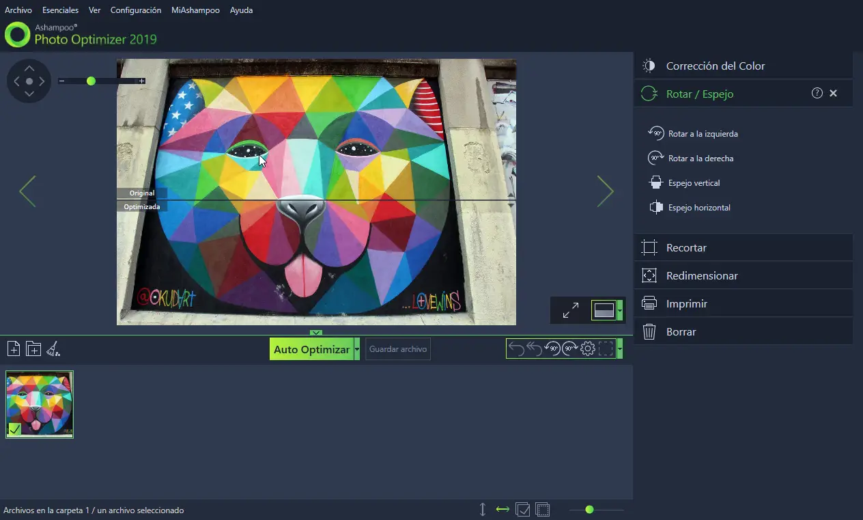Viewport: 863px width, 520px height.
Task: Collapse the preview with green chevron tab
Action: 316,333
